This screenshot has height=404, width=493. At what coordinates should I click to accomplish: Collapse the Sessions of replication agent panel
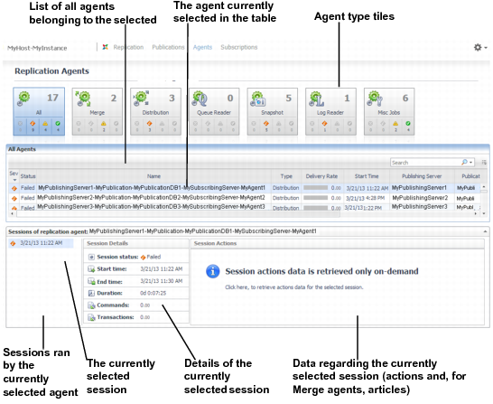(x=485, y=231)
